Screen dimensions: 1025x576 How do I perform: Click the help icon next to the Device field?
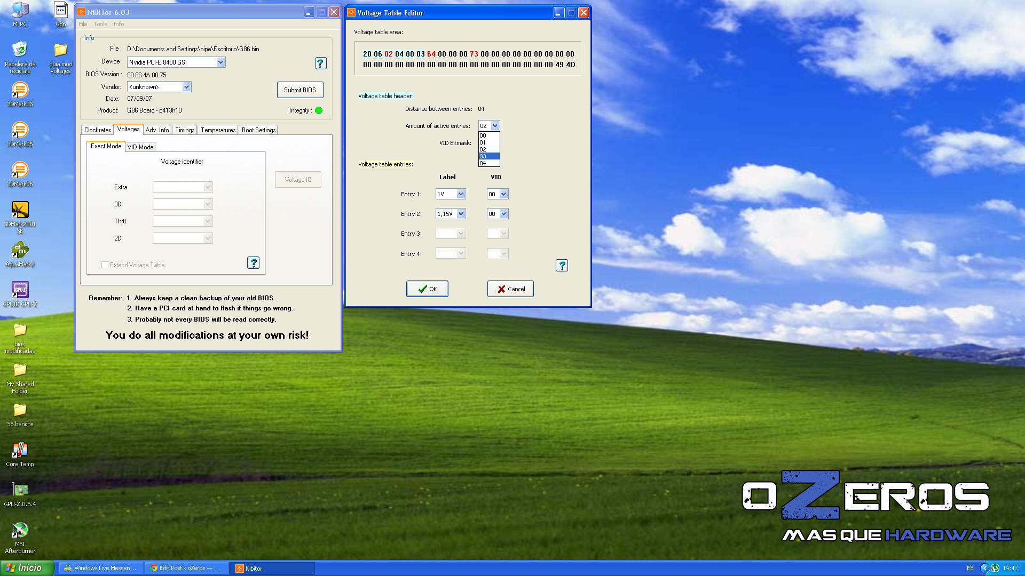click(320, 63)
